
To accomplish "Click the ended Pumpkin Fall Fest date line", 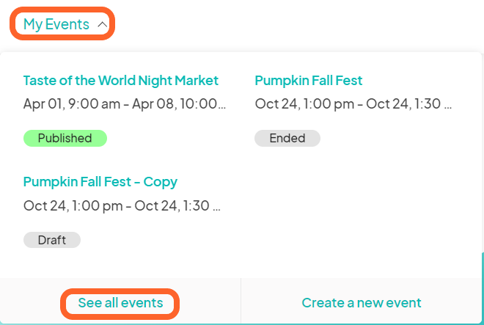I will point(353,103).
